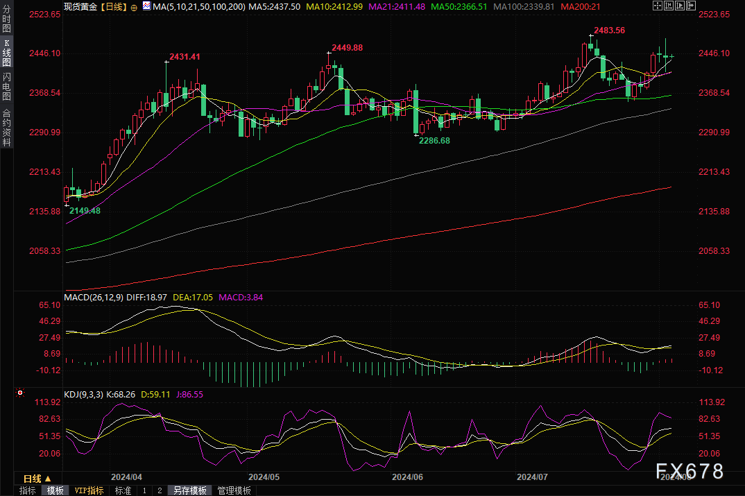The image size is (745, 496).
Task: Click the expand chart axis icon
Action: coord(680,6)
